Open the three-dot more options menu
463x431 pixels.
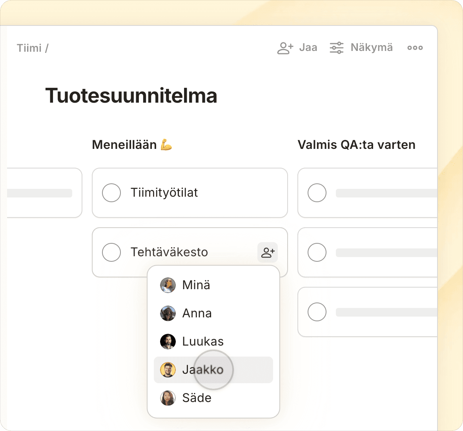[415, 48]
